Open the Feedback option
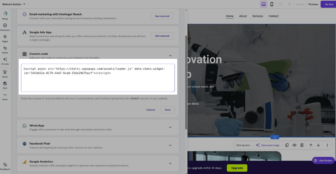 click(5, 166)
